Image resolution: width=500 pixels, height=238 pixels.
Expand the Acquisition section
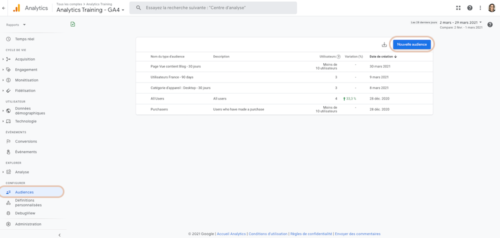click(x=25, y=59)
